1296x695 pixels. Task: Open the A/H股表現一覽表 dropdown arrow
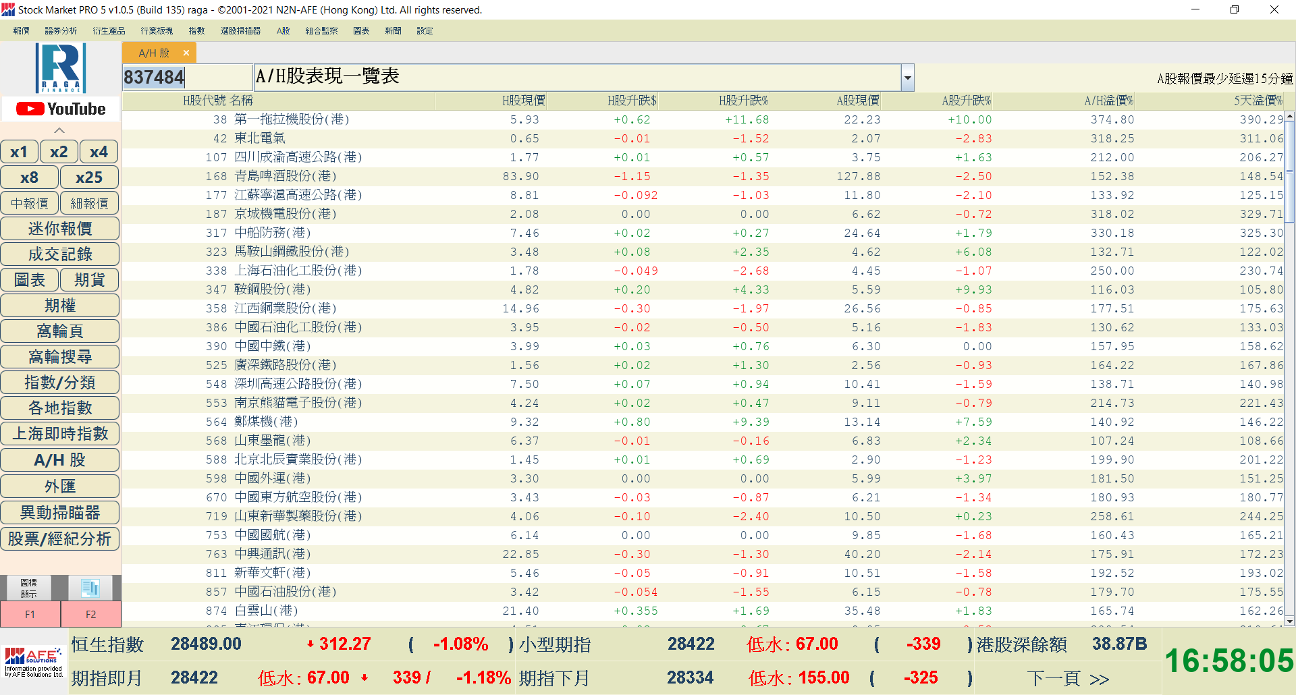[907, 78]
